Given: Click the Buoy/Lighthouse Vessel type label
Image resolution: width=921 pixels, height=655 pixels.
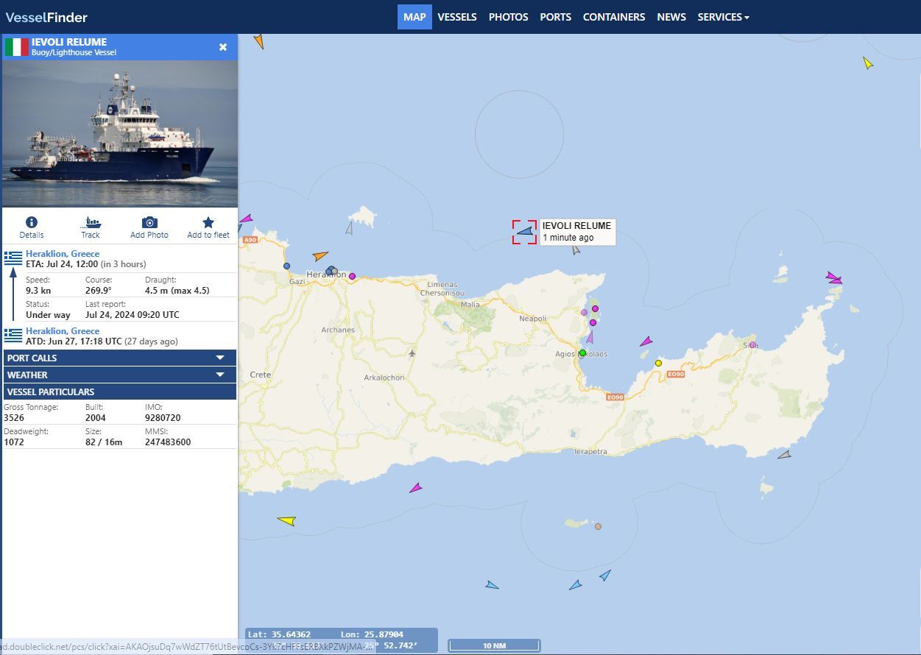Looking at the screenshot, I should [74, 52].
